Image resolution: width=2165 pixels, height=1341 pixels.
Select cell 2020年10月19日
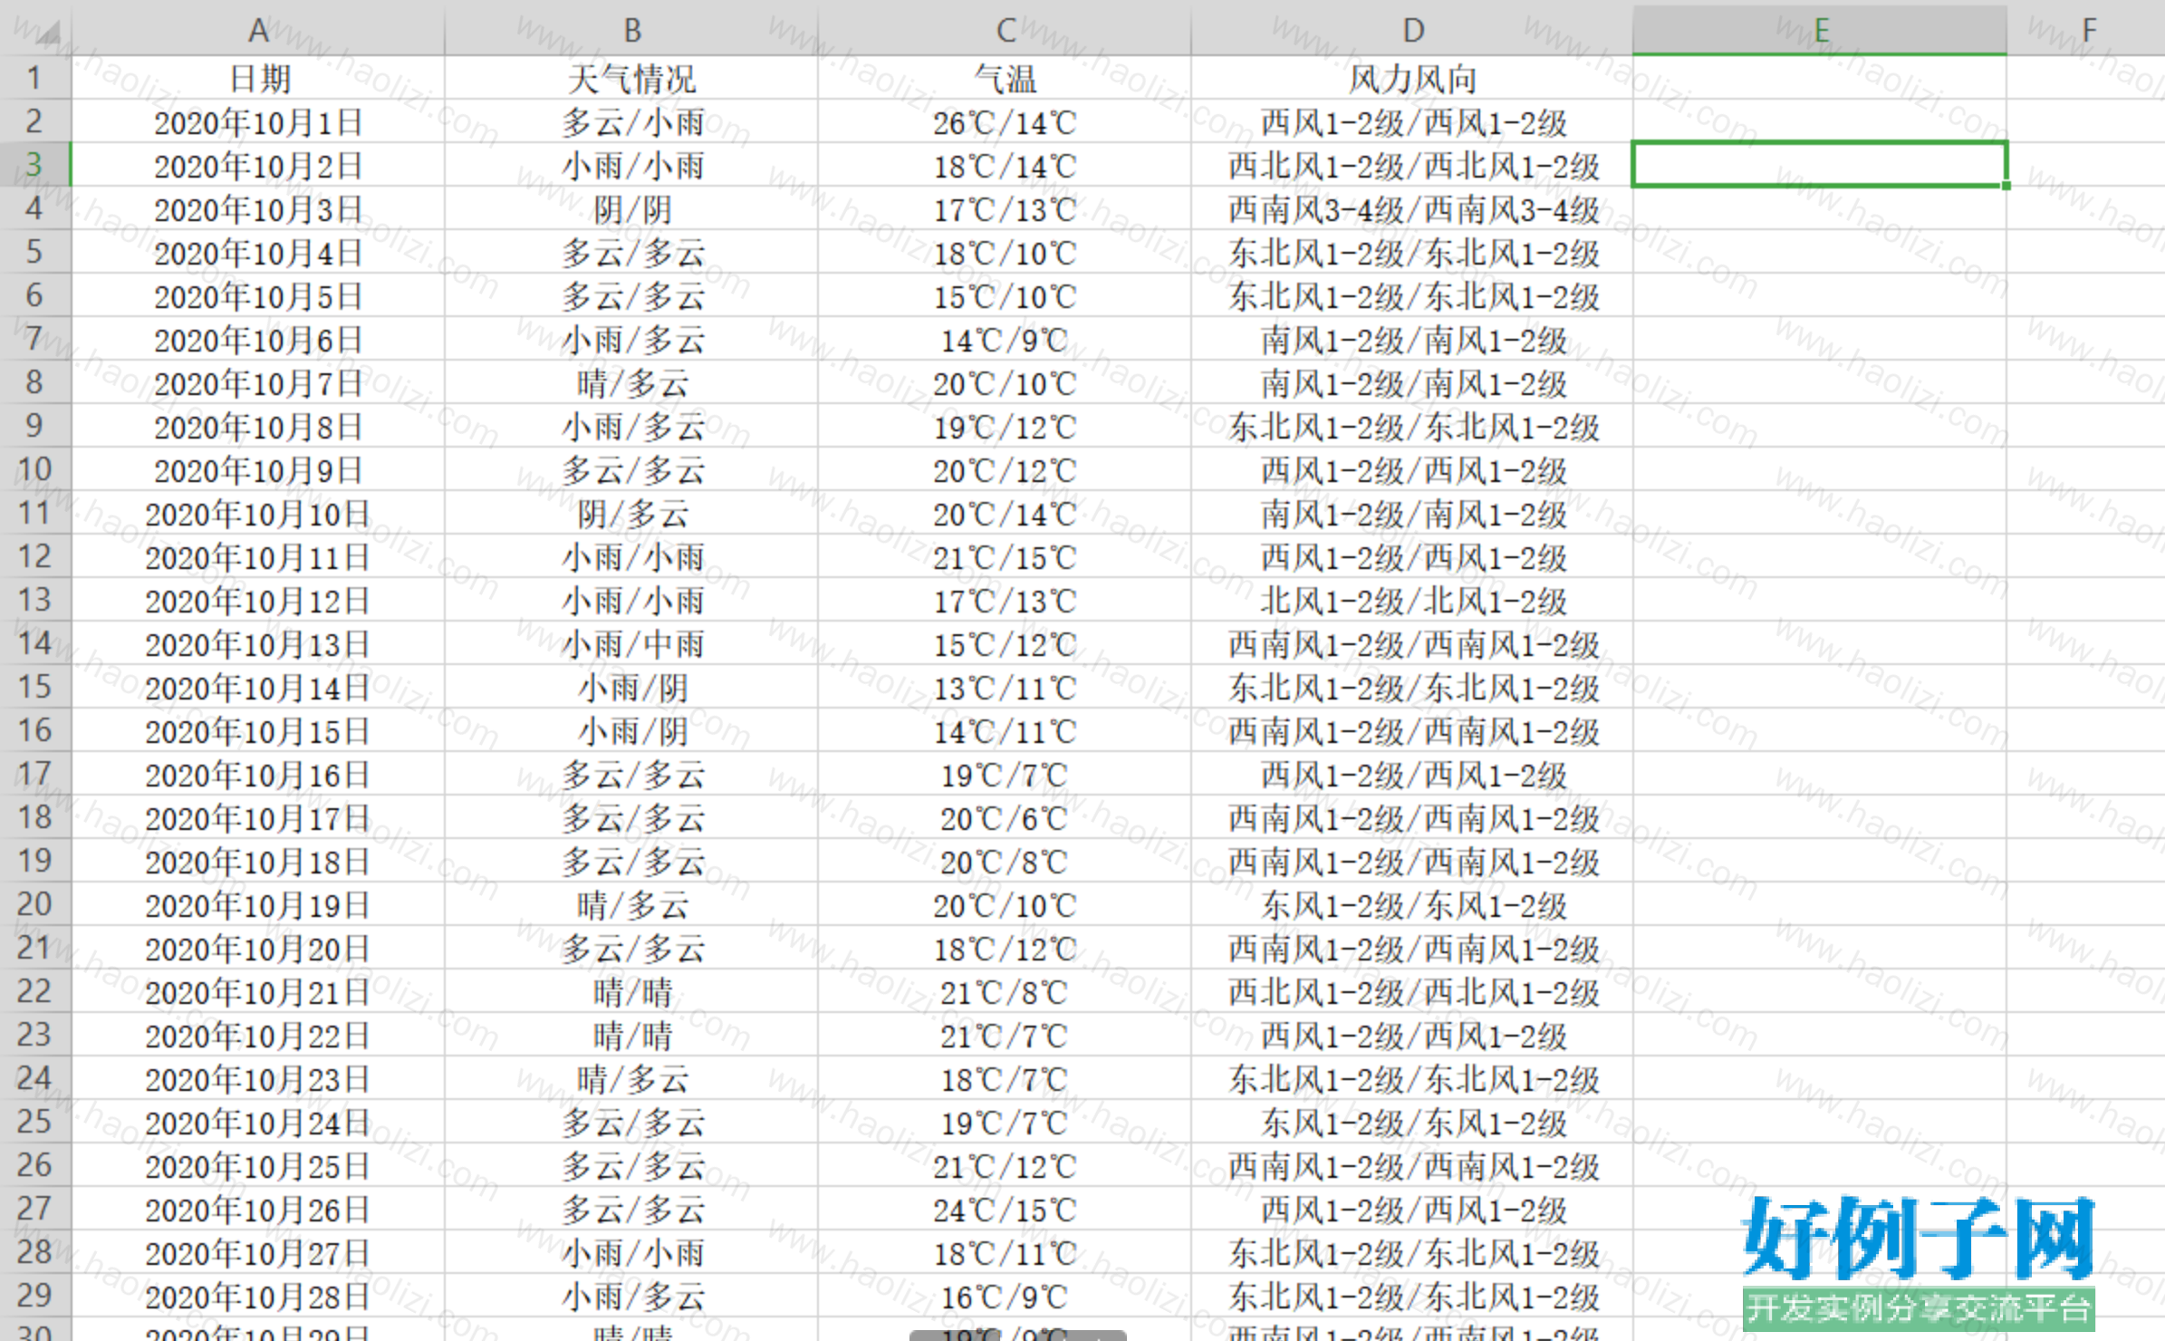pyautogui.click(x=258, y=904)
